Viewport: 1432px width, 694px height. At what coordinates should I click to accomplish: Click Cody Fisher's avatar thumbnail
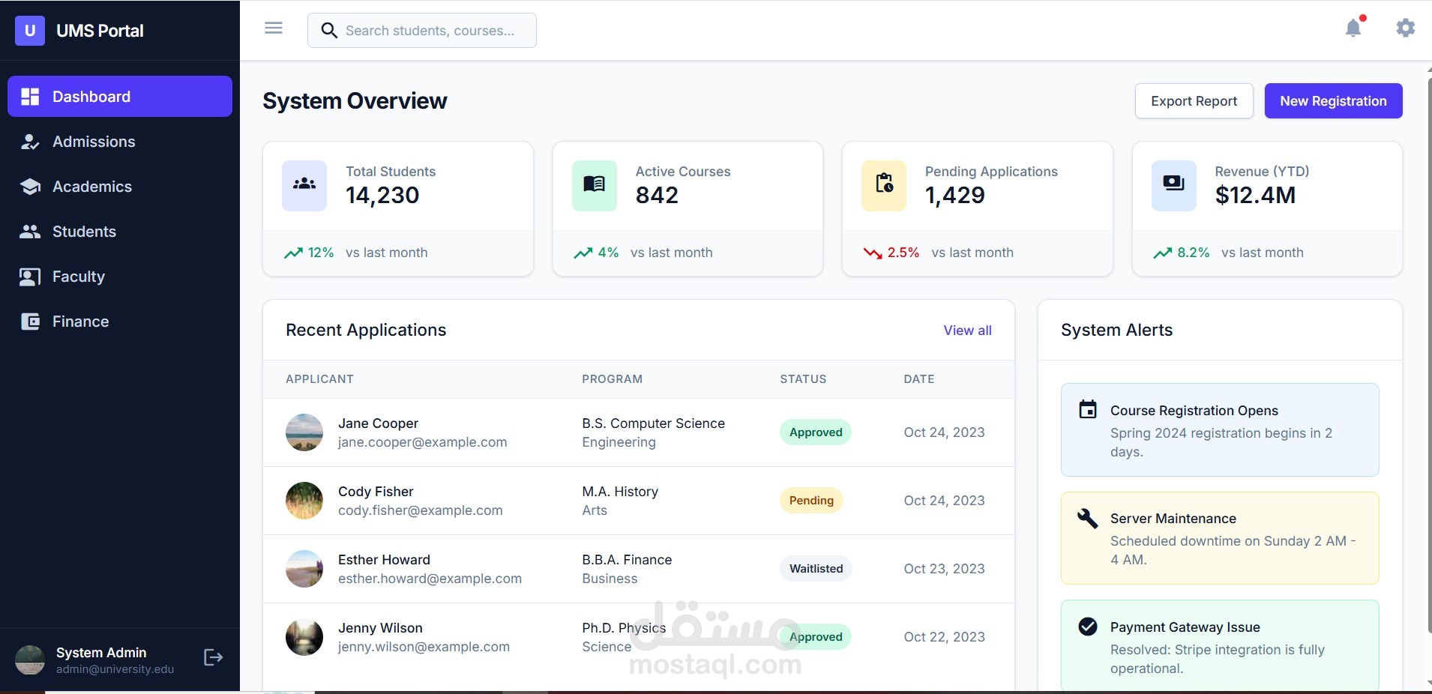coord(304,501)
